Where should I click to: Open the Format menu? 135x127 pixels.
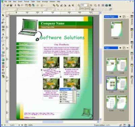click(x=27, y=2)
